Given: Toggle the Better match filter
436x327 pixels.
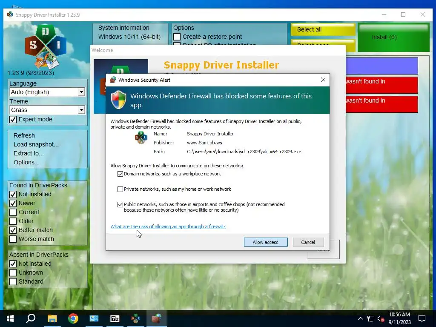Looking at the screenshot, I should (13, 230).
